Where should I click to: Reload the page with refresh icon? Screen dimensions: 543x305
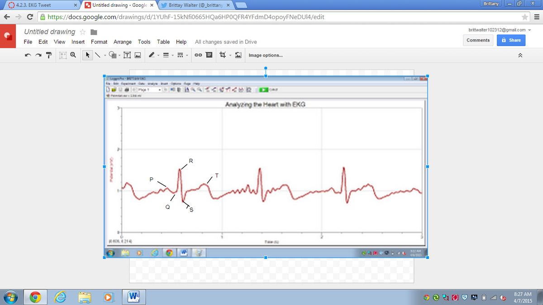click(x=29, y=17)
